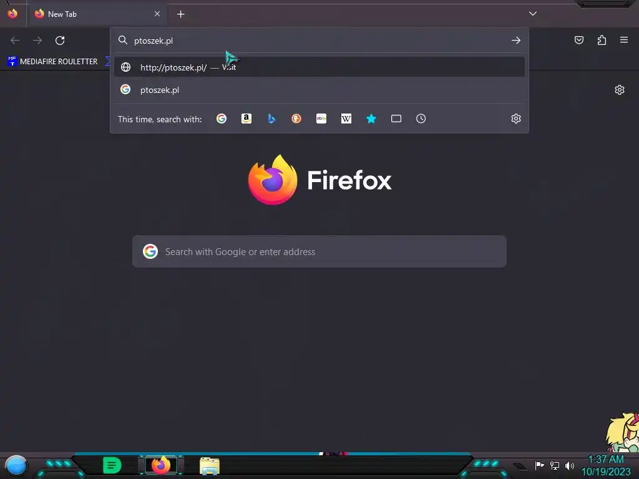Open search settings gear in dropdown
The height and width of the screenshot is (479, 639).
(516, 119)
